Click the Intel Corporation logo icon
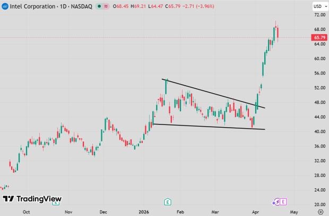The width and height of the screenshot is (329, 216). [5, 6]
